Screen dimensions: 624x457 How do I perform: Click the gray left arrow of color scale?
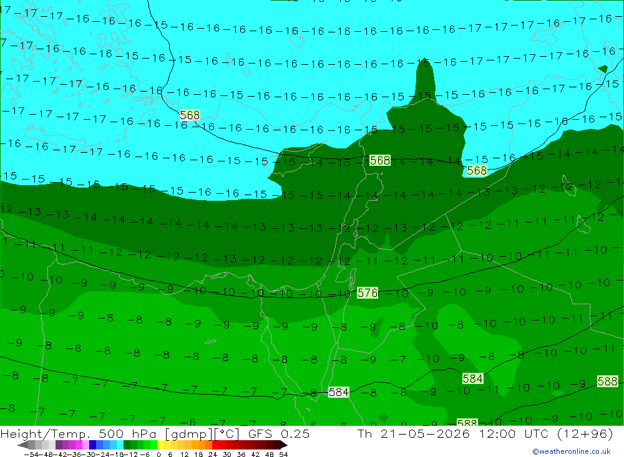pyautogui.click(x=22, y=445)
